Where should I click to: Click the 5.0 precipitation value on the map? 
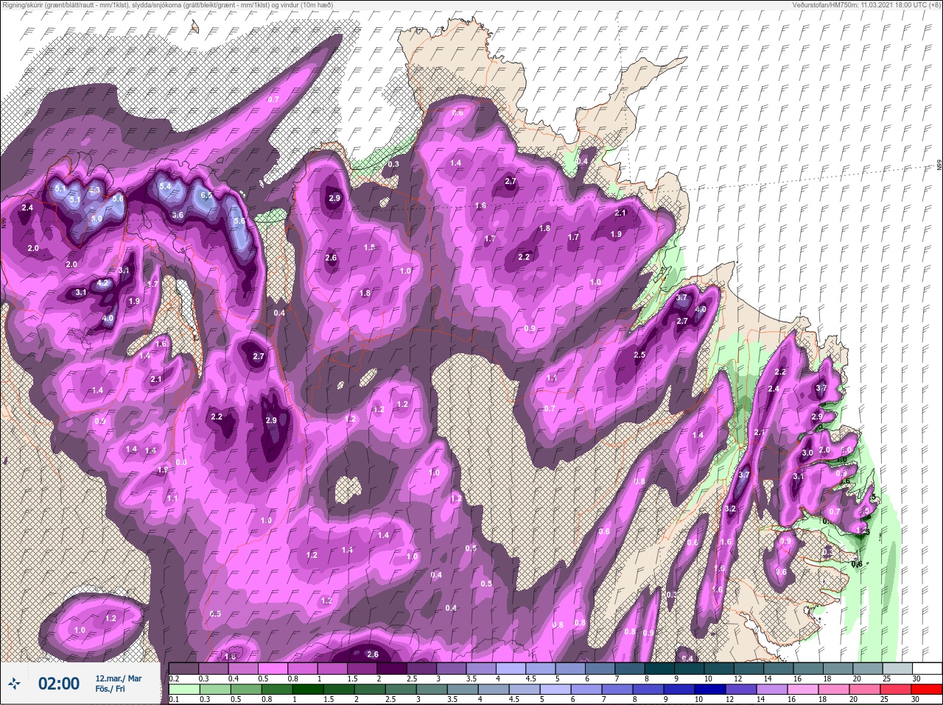[x=97, y=219]
